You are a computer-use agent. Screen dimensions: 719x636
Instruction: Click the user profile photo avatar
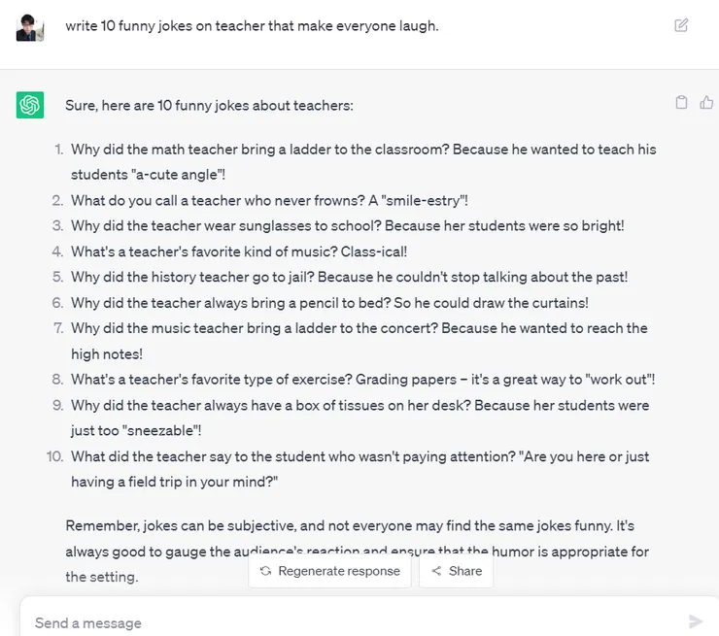pyautogui.click(x=30, y=26)
